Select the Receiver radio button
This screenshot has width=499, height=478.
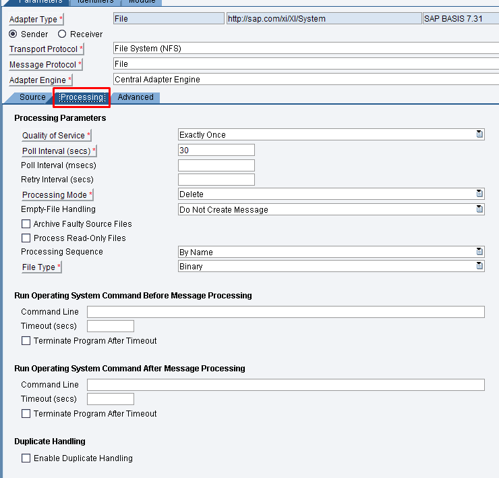(62, 34)
